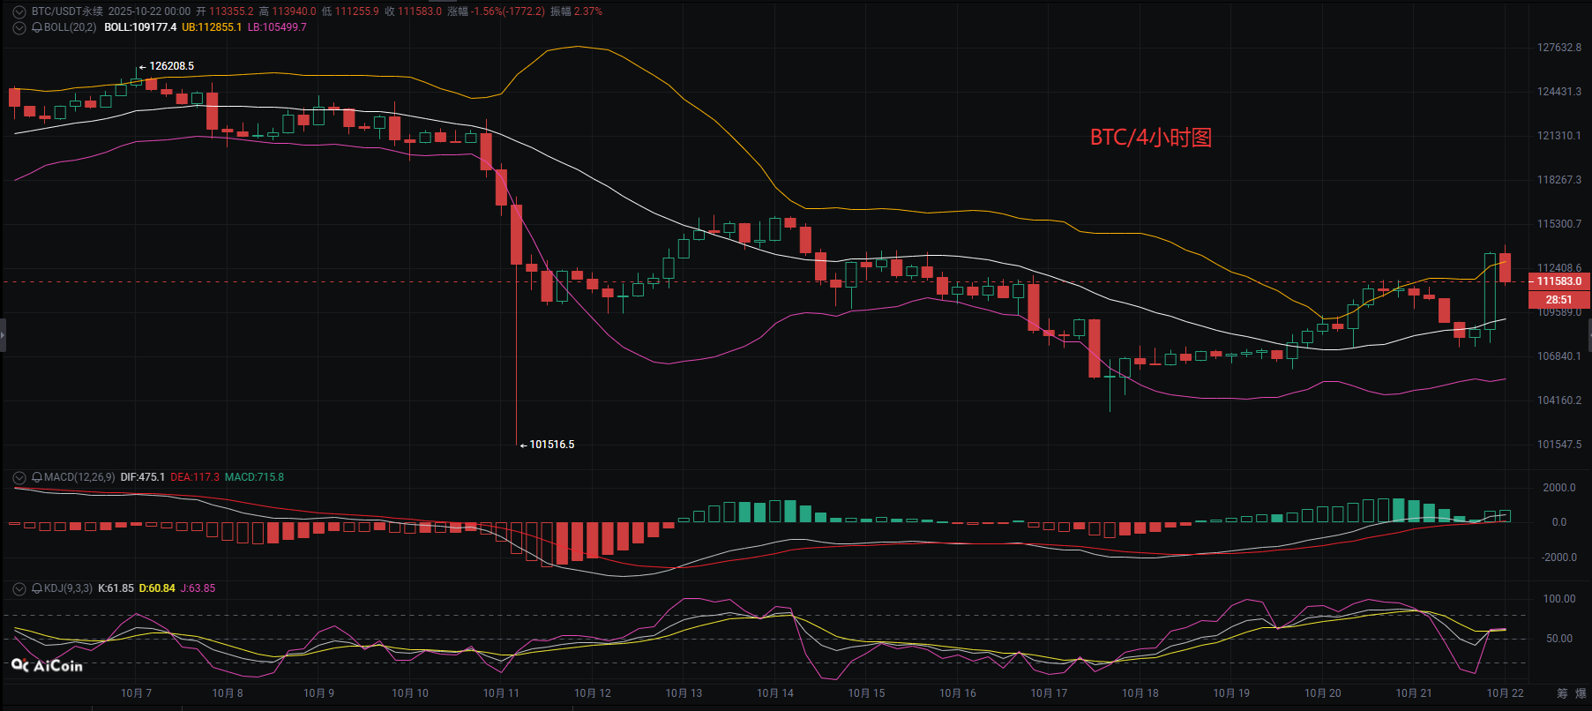Click the 101516.5 low price marker

(551, 445)
